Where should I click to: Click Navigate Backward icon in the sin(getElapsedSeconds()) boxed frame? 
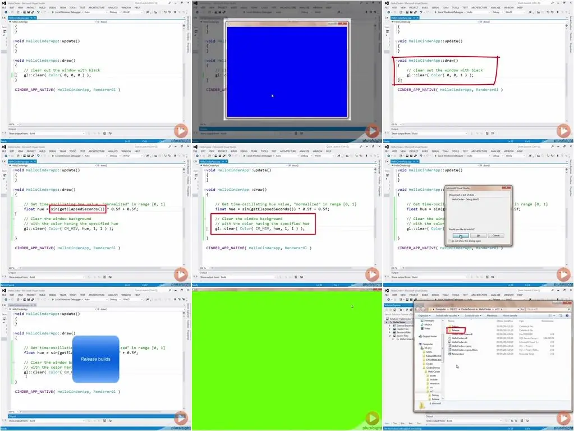tap(6, 155)
